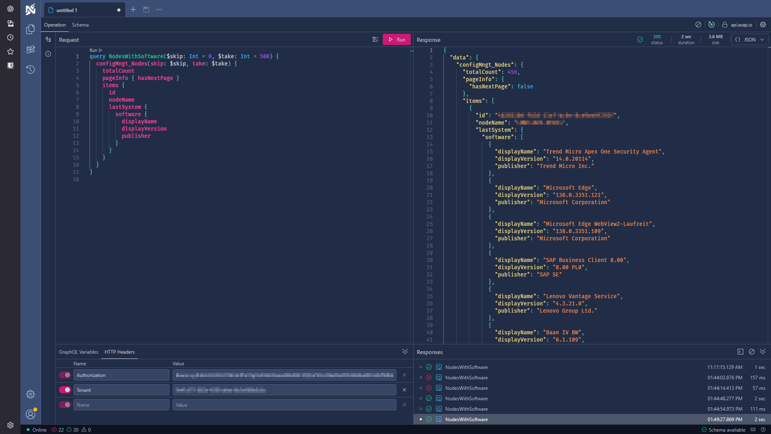Click the schema explorer icon in the sidebar

[31, 49]
